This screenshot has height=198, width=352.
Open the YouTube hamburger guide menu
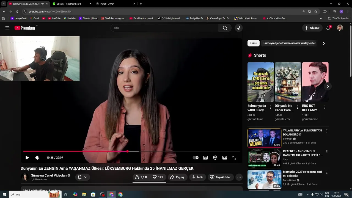click(7, 28)
